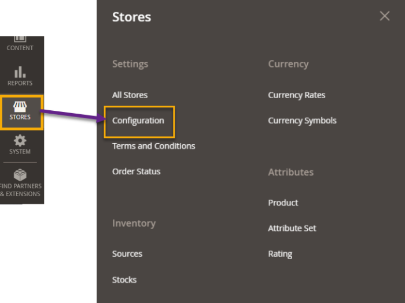Image resolution: width=405 pixels, height=303 pixels.
Task: Open Order Status settings
Action: 136,171
